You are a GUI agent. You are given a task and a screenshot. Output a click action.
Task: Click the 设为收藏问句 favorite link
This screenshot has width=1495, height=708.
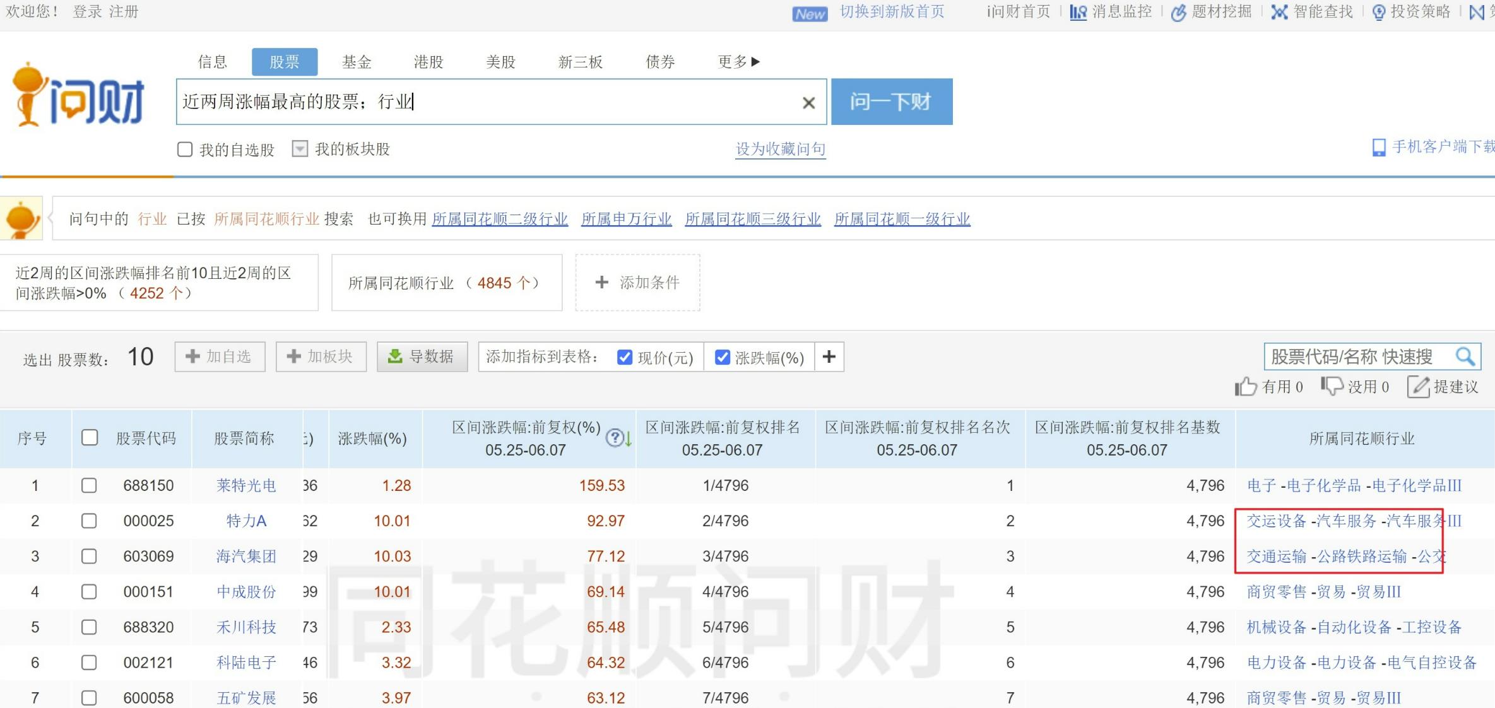pos(780,149)
